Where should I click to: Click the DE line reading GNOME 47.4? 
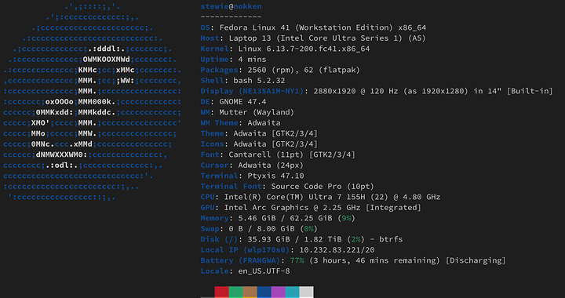[234, 102]
